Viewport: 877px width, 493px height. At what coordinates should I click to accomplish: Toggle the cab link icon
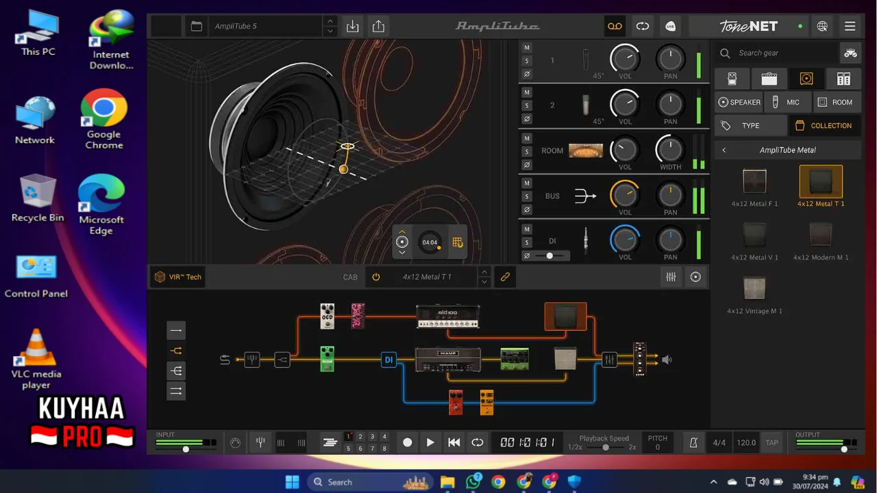point(505,277)
